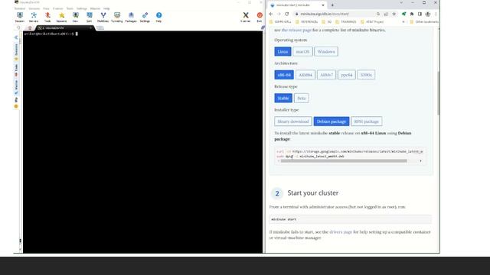Open the Session icon in MobaXterm toolbar

20,17
